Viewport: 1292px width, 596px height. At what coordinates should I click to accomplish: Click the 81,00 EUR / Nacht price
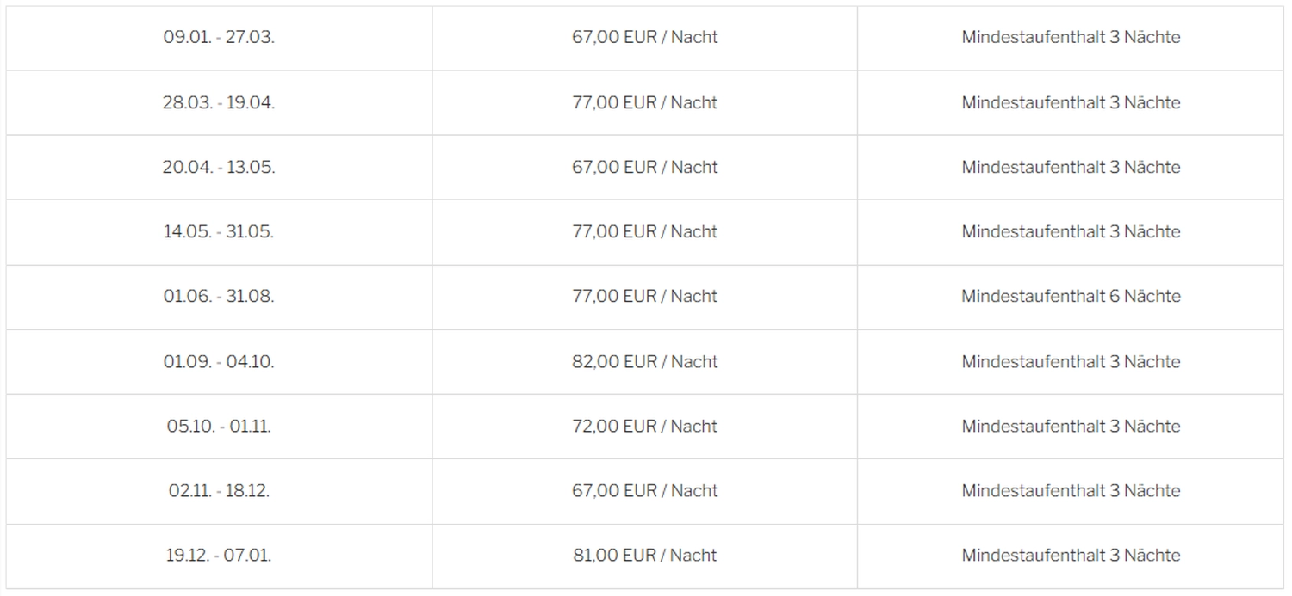point(644,556)
